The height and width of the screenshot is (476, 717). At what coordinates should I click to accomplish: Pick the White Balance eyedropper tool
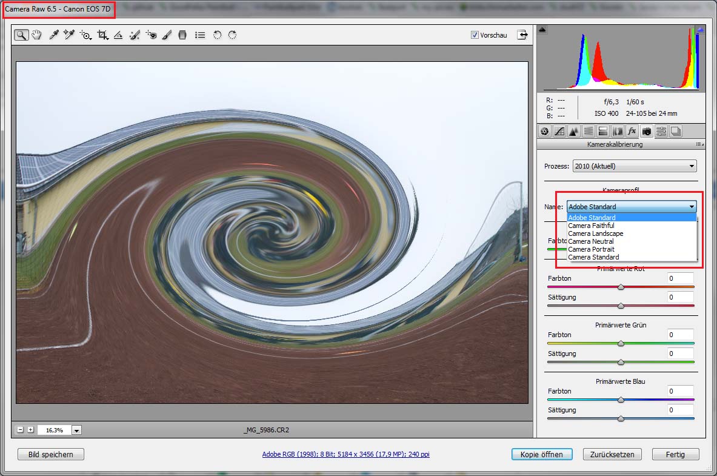click(x=53, y=35)
